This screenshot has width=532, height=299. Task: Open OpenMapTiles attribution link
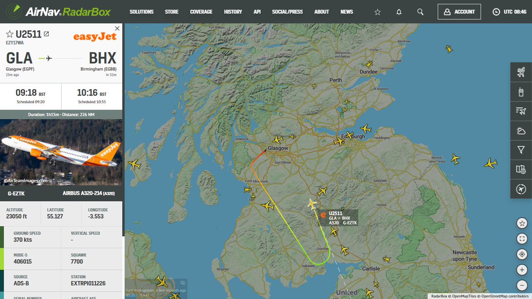[x=464, y=296]
